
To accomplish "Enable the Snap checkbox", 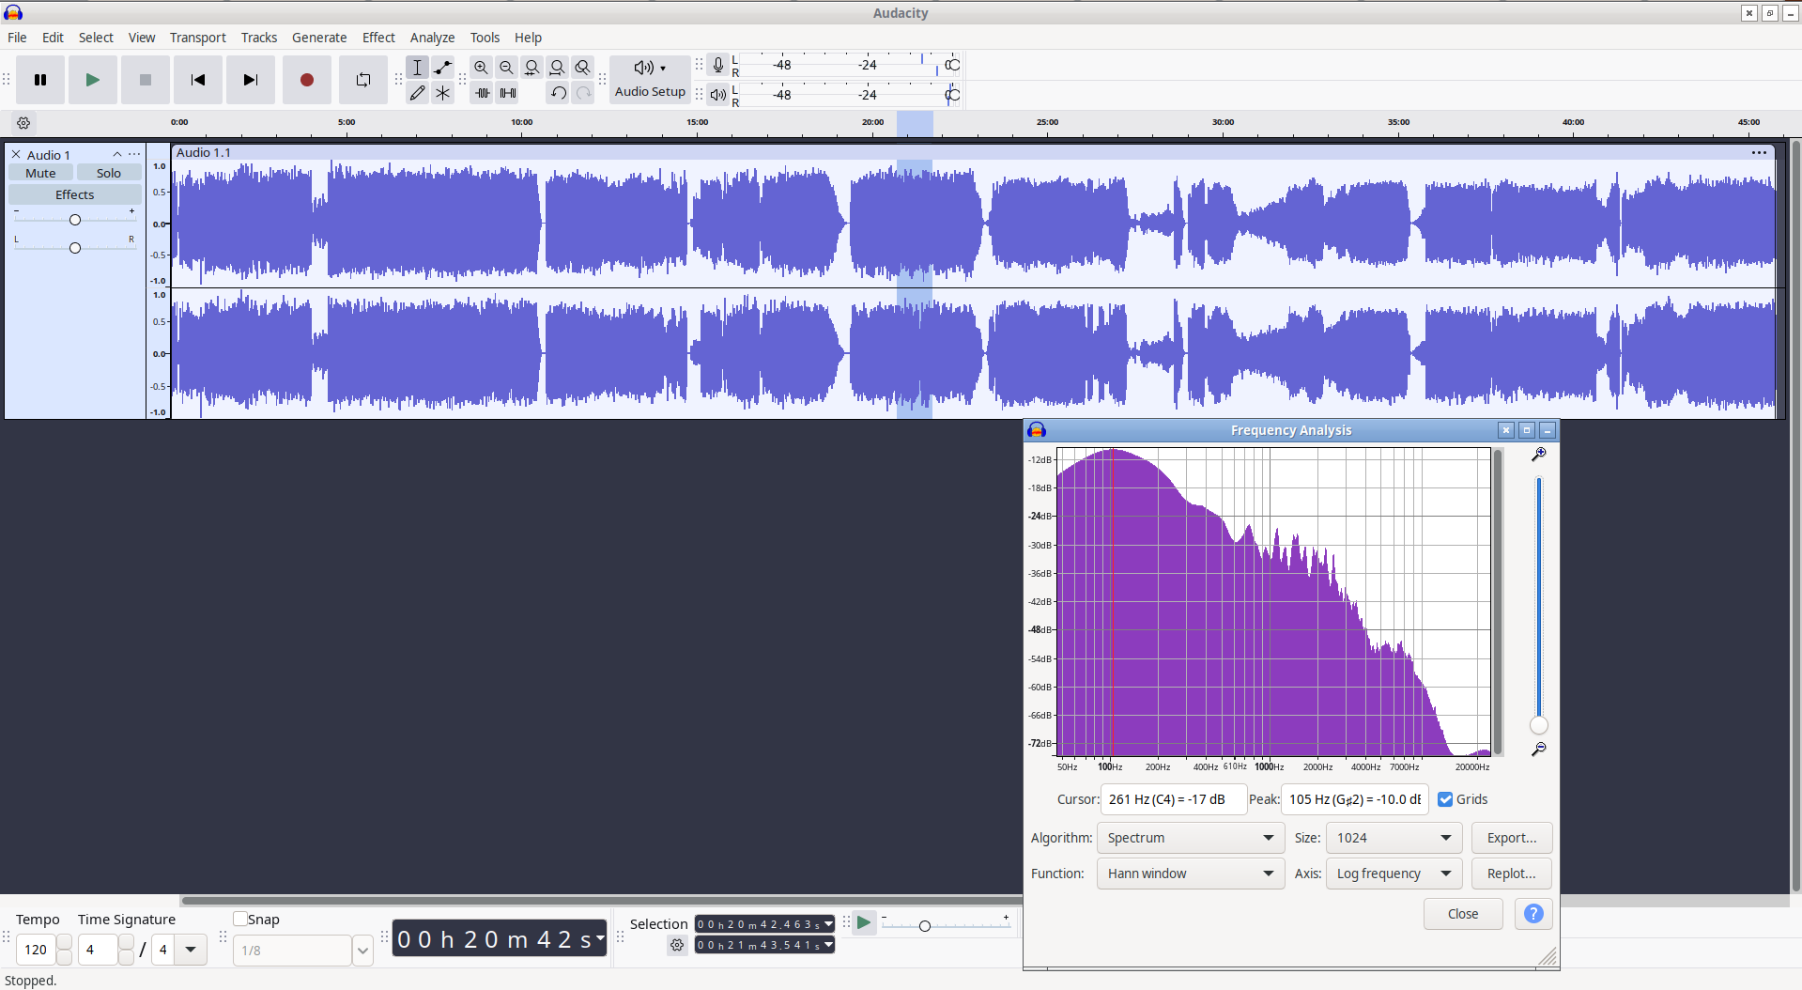I will (240, 919).
